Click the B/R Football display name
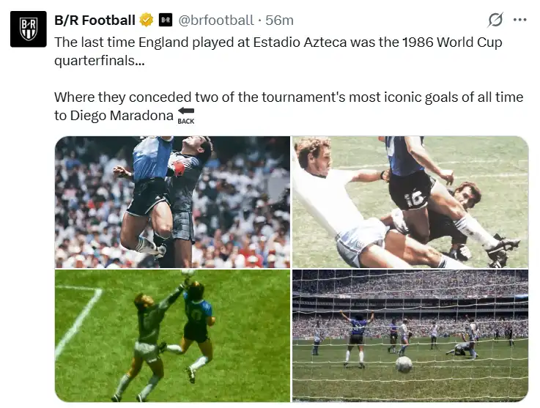The image size is (540, 408). coord(95,20)
